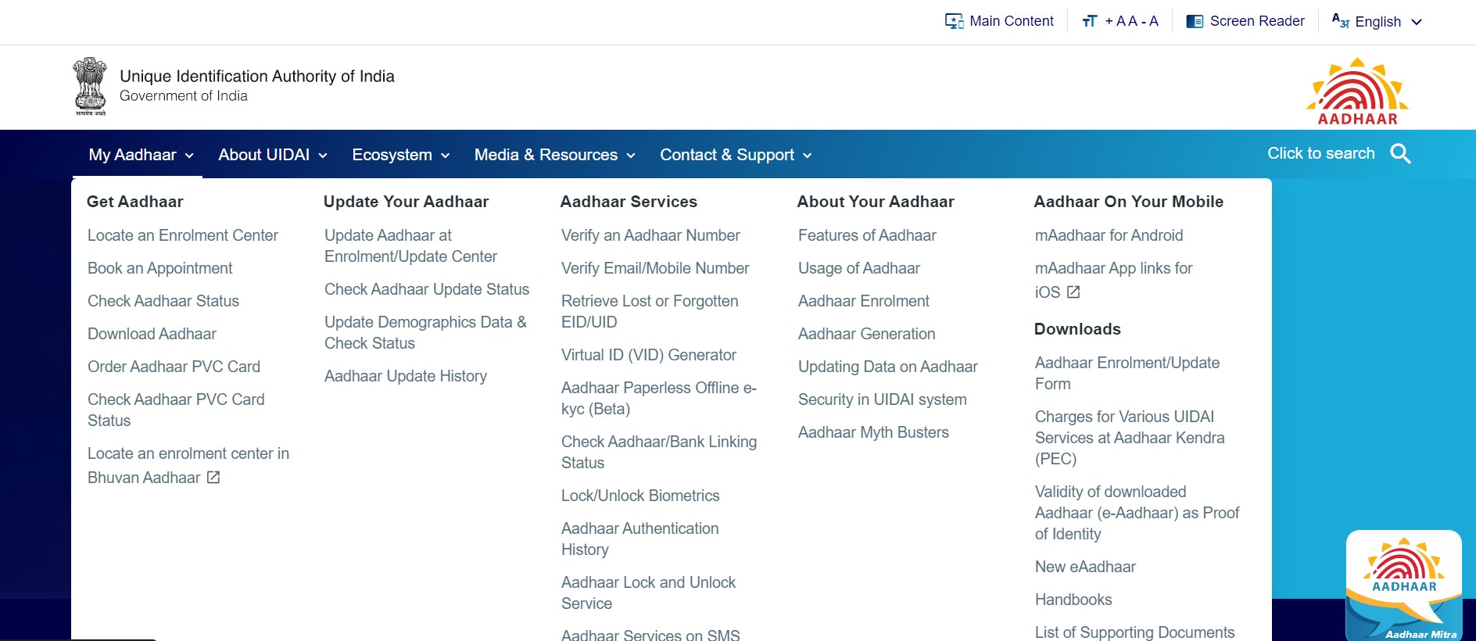Viewport: 1476px width, 641px height.
Task: Click the Screen Reader icon
Action: coord(1195,21)
